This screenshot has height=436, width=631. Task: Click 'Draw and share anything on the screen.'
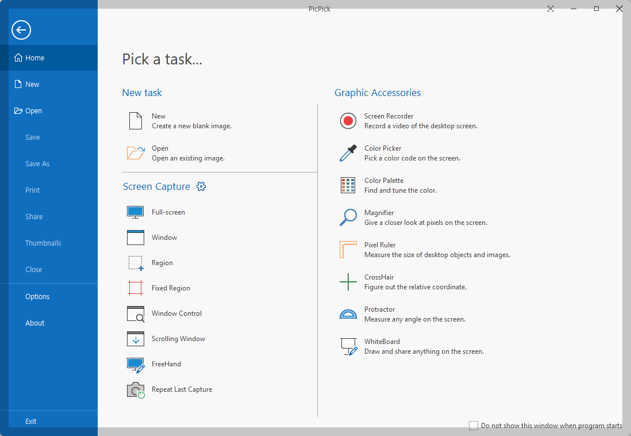[424, 352]
